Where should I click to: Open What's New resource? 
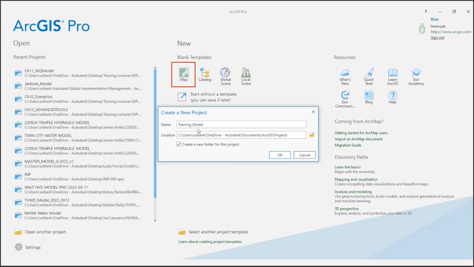[x=345, y=77]
